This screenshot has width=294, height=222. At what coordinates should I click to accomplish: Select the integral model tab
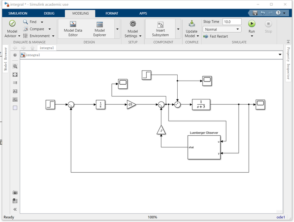(x=47, y=48)
